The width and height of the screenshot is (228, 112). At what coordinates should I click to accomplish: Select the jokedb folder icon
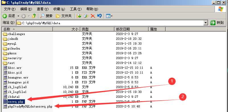[5, 39]
